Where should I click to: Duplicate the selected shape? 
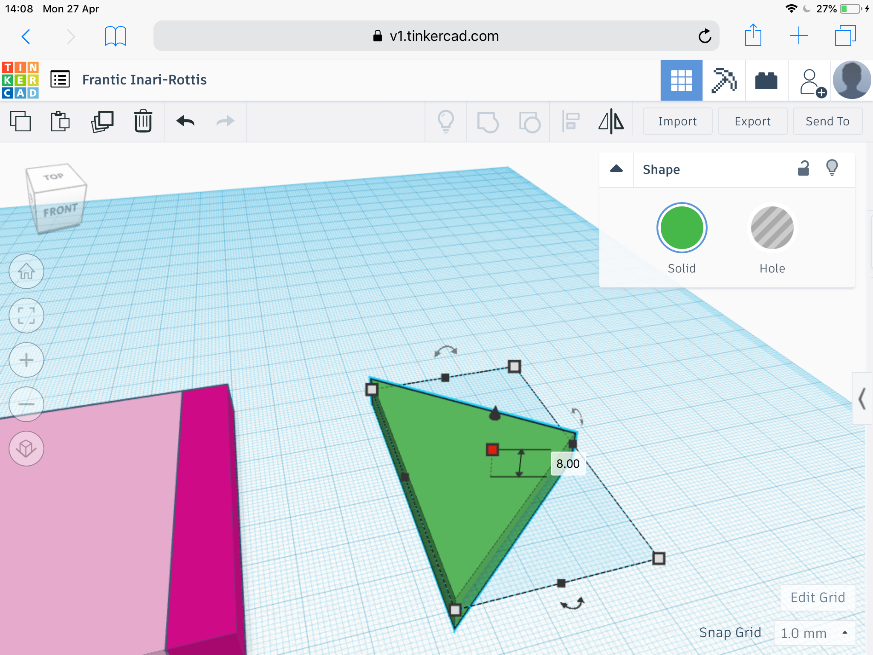tap(102, 122)
